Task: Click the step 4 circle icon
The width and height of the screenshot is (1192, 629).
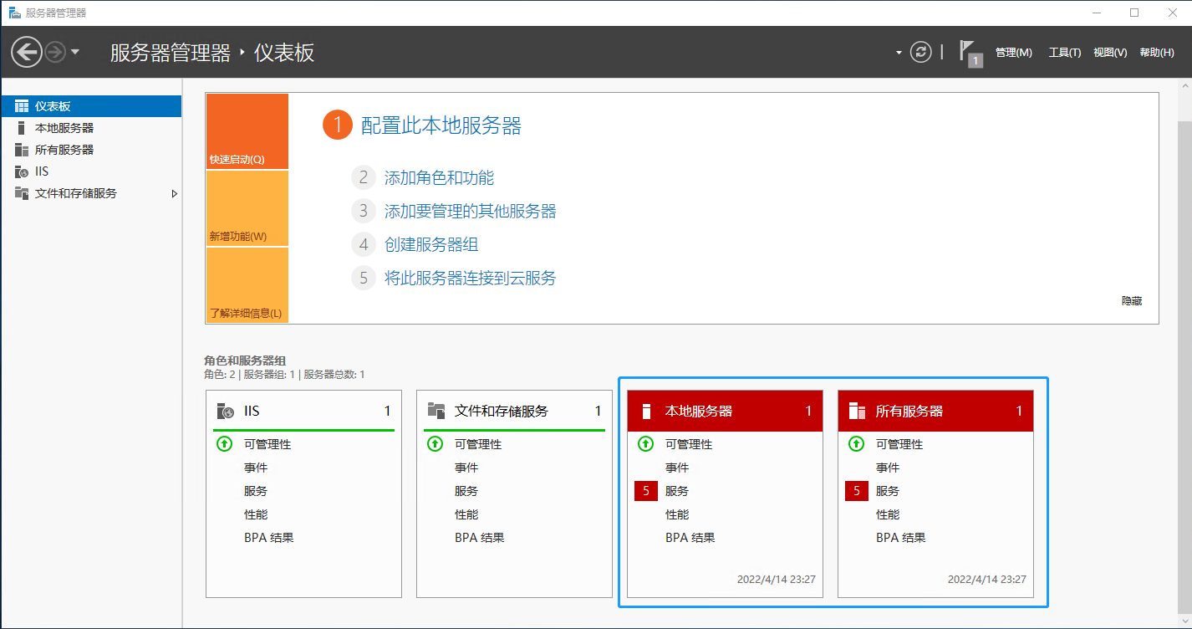Action: pos(363,244)
